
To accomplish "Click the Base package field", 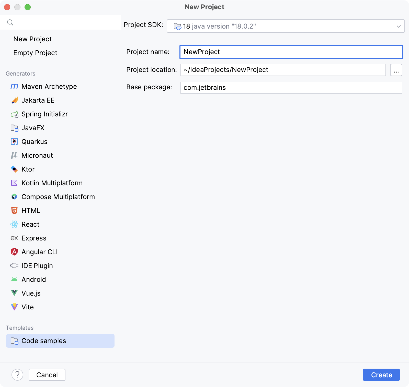I will tap(291, 88).
